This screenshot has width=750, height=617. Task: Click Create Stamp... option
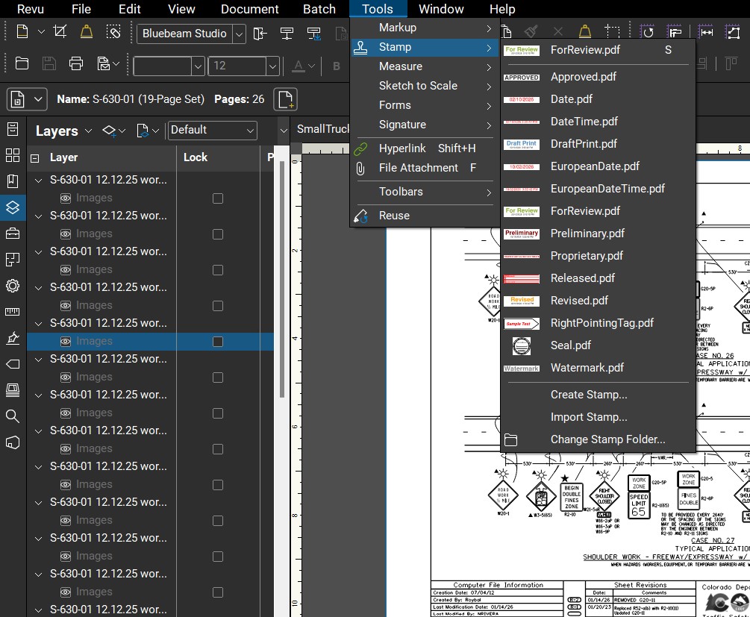[x=588, y=395]
